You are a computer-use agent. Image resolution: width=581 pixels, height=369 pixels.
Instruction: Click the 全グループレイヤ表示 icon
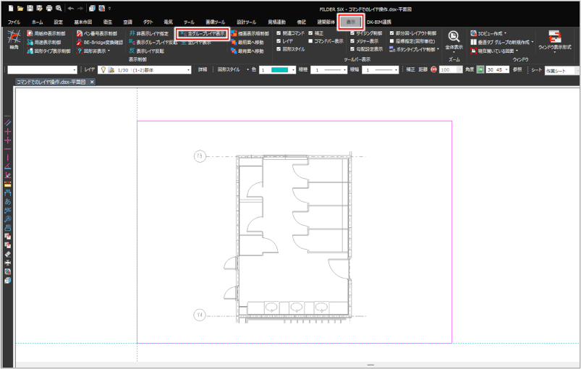(x=183, y=34)
